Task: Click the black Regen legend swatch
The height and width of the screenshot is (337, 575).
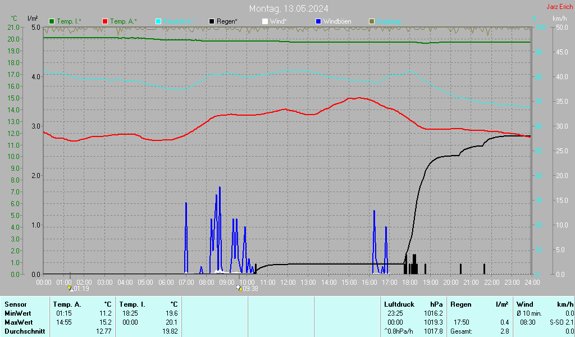Action: tap(212, 21)
